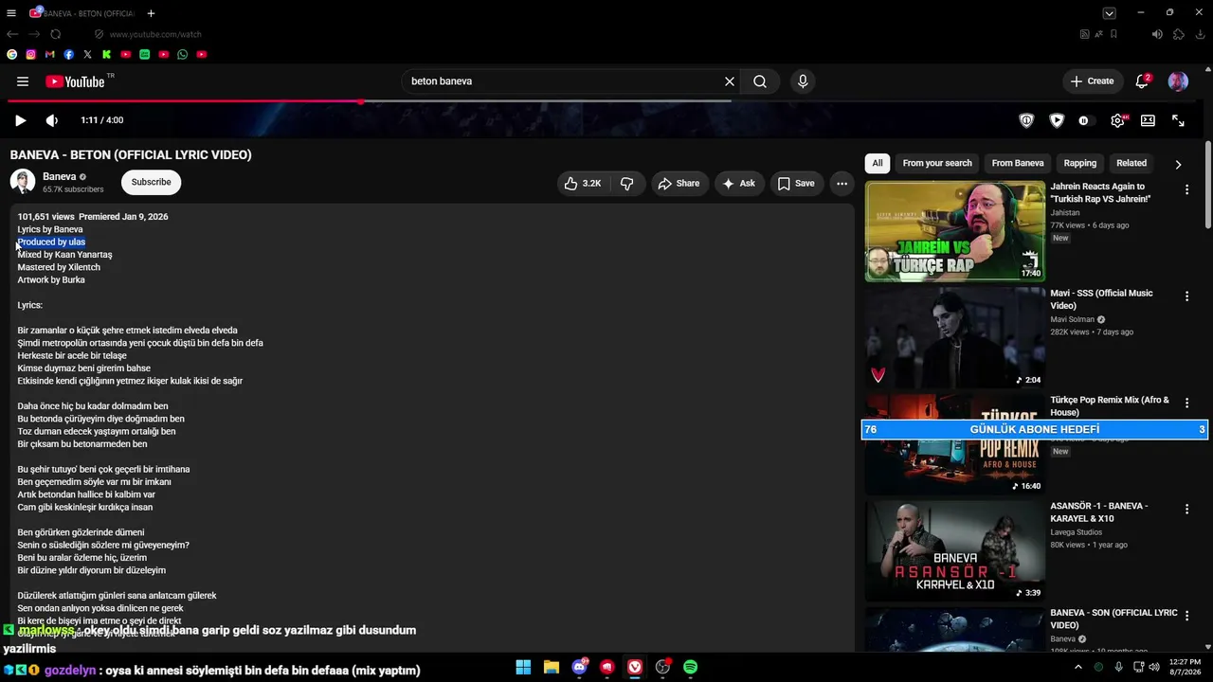
Task: Select the From your search chip
Action: [937, 163]
